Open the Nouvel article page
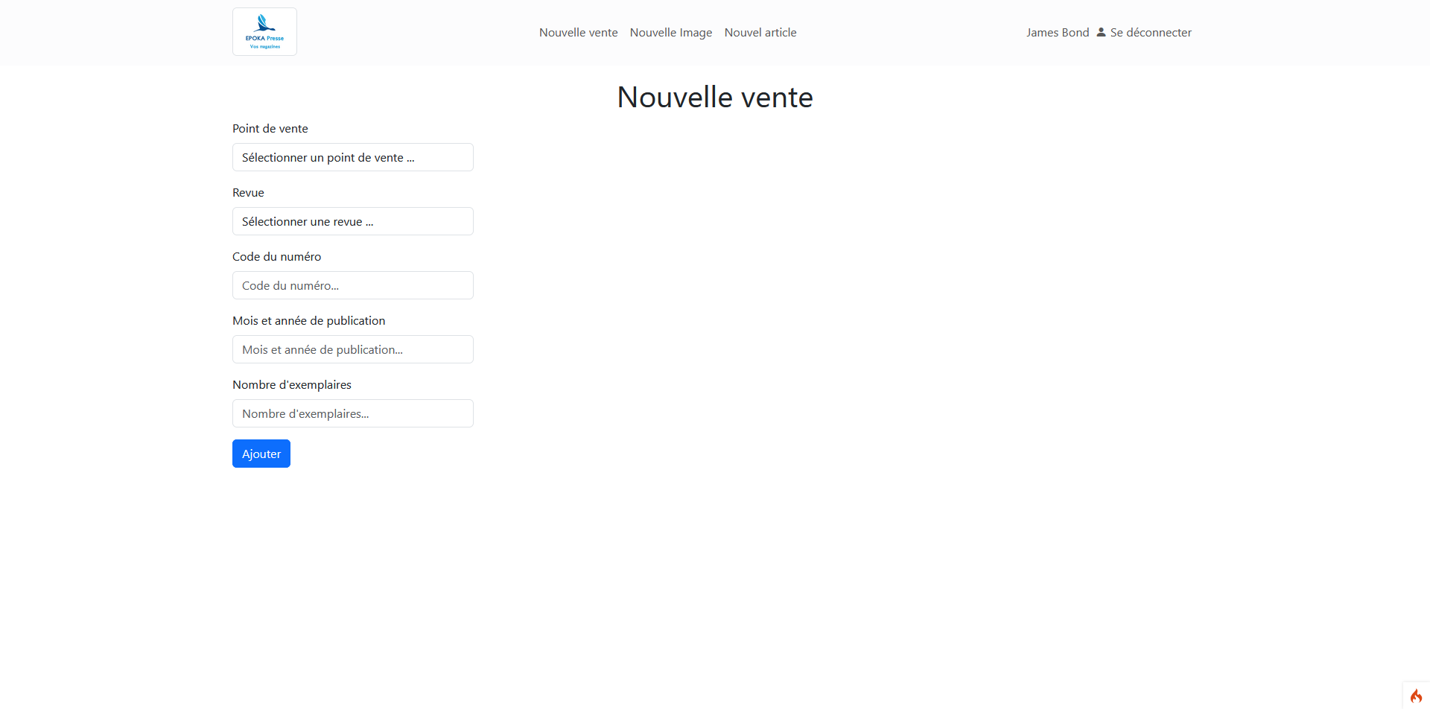This screenshot has width=1430, height=709. tap(760, 32)
